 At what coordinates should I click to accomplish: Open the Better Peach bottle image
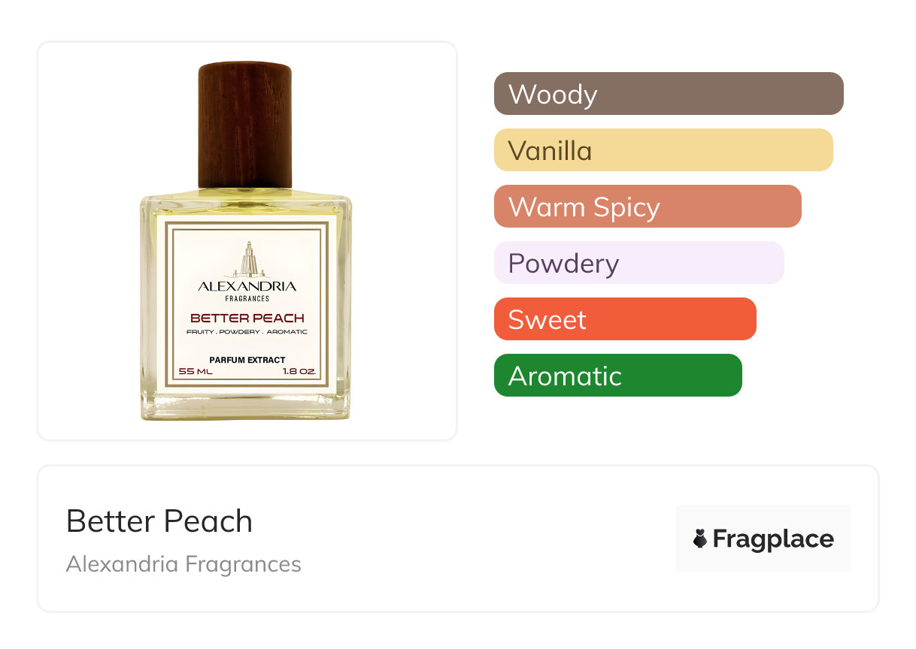(247, 241)
